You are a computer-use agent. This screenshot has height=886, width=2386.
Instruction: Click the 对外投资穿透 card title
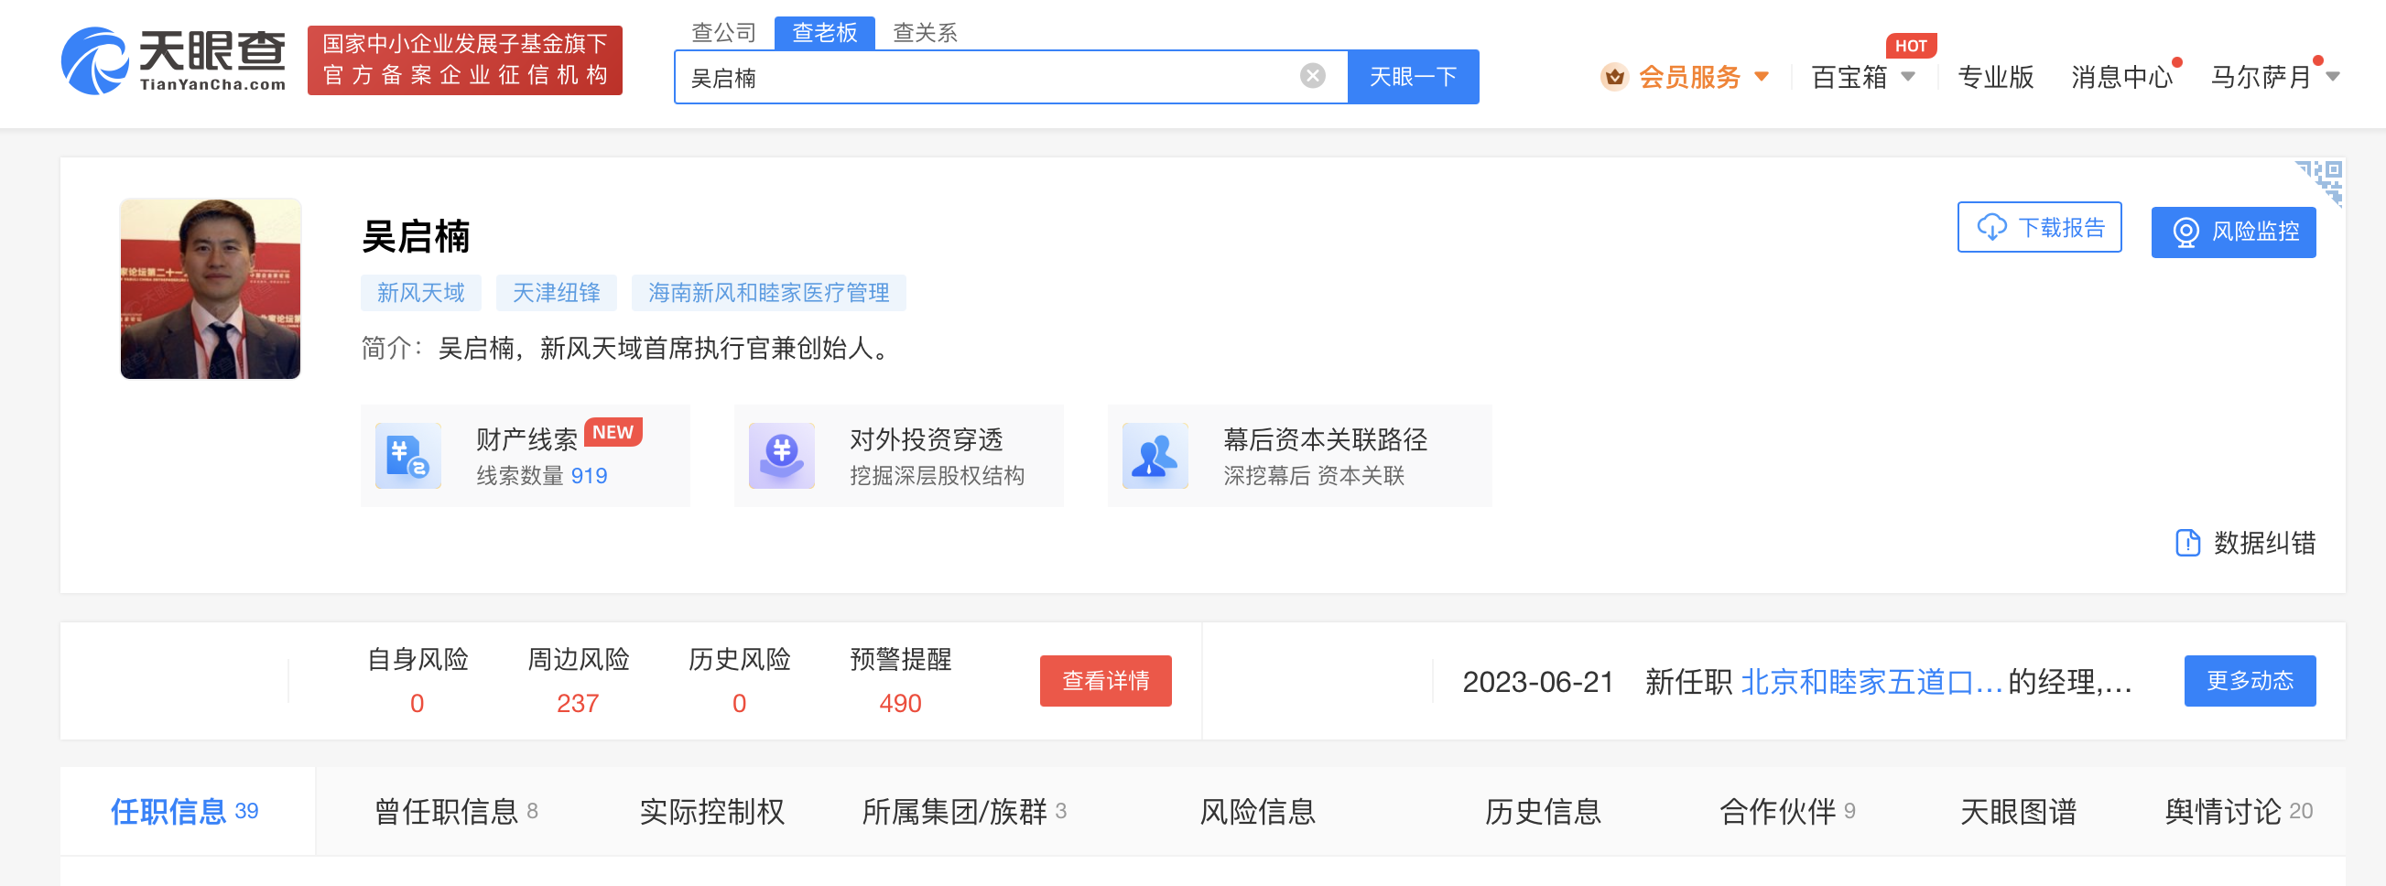coord(927,438)
